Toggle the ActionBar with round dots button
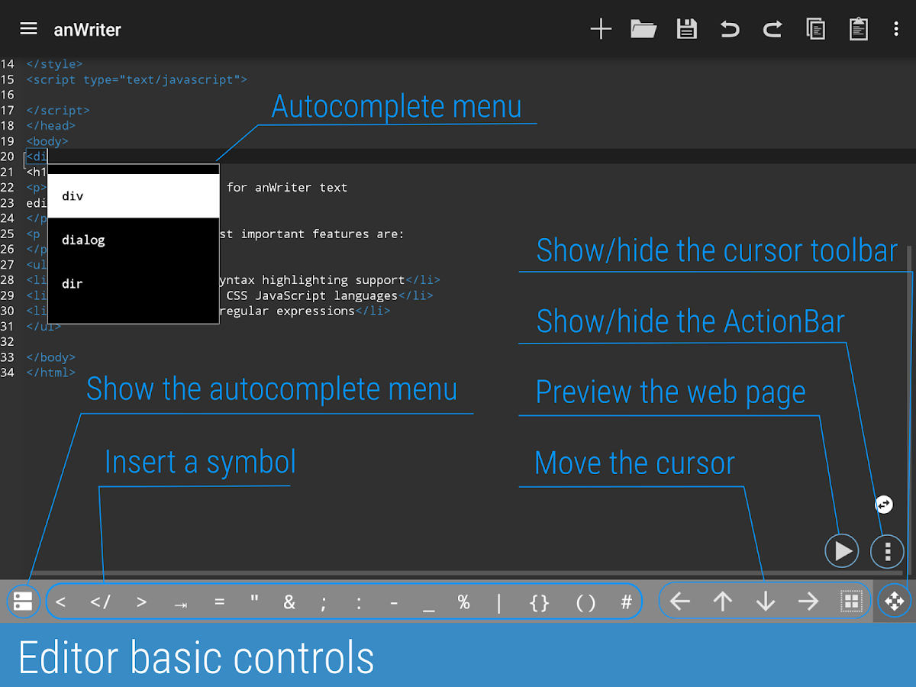Screen dimensions: 916x687 pos(887,550)
